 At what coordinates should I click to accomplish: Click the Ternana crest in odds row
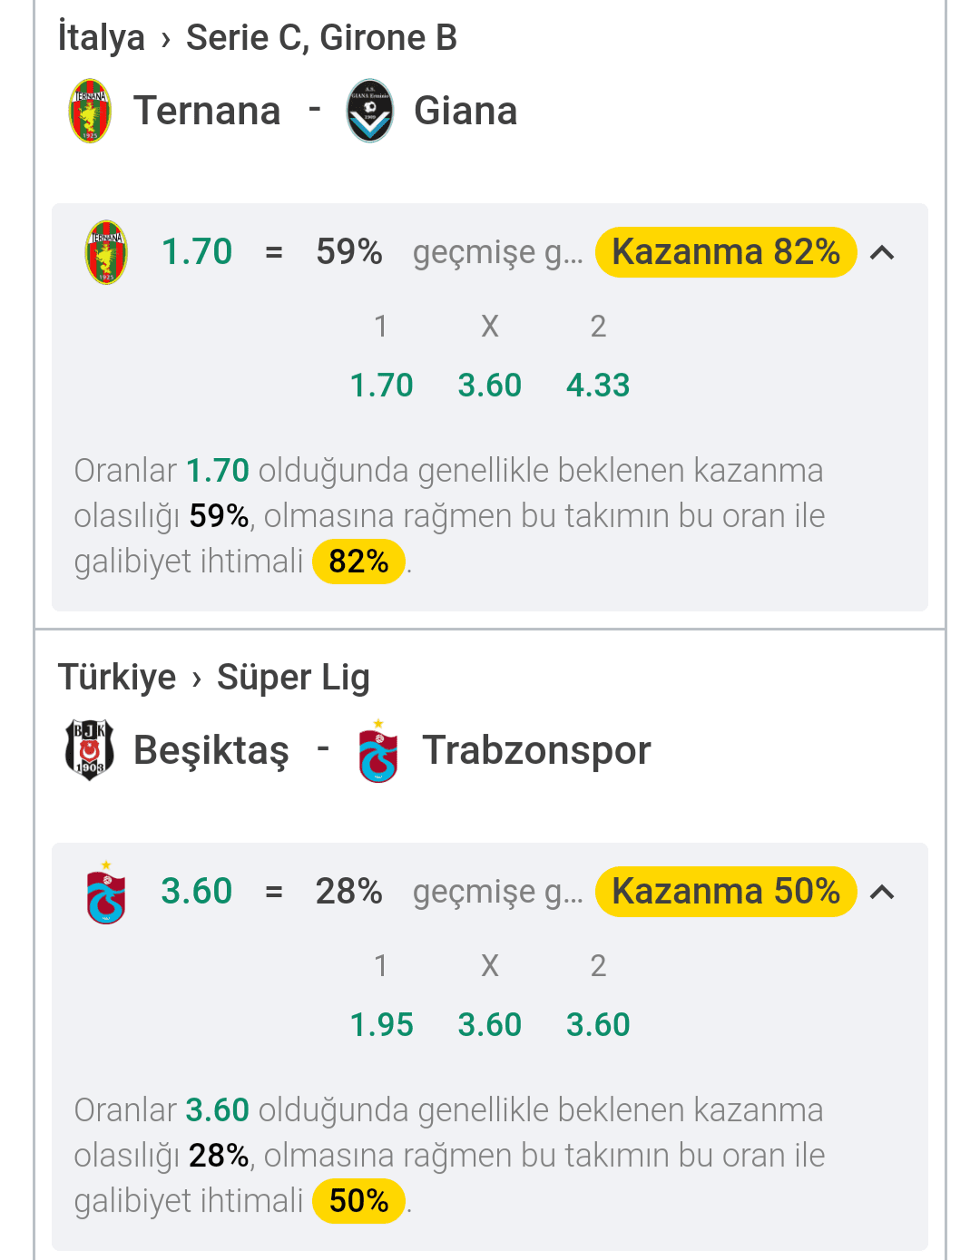[x=106, y=252]
